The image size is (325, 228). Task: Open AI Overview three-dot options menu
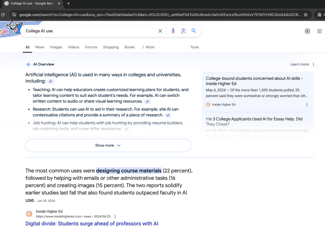tap(313, 64)
